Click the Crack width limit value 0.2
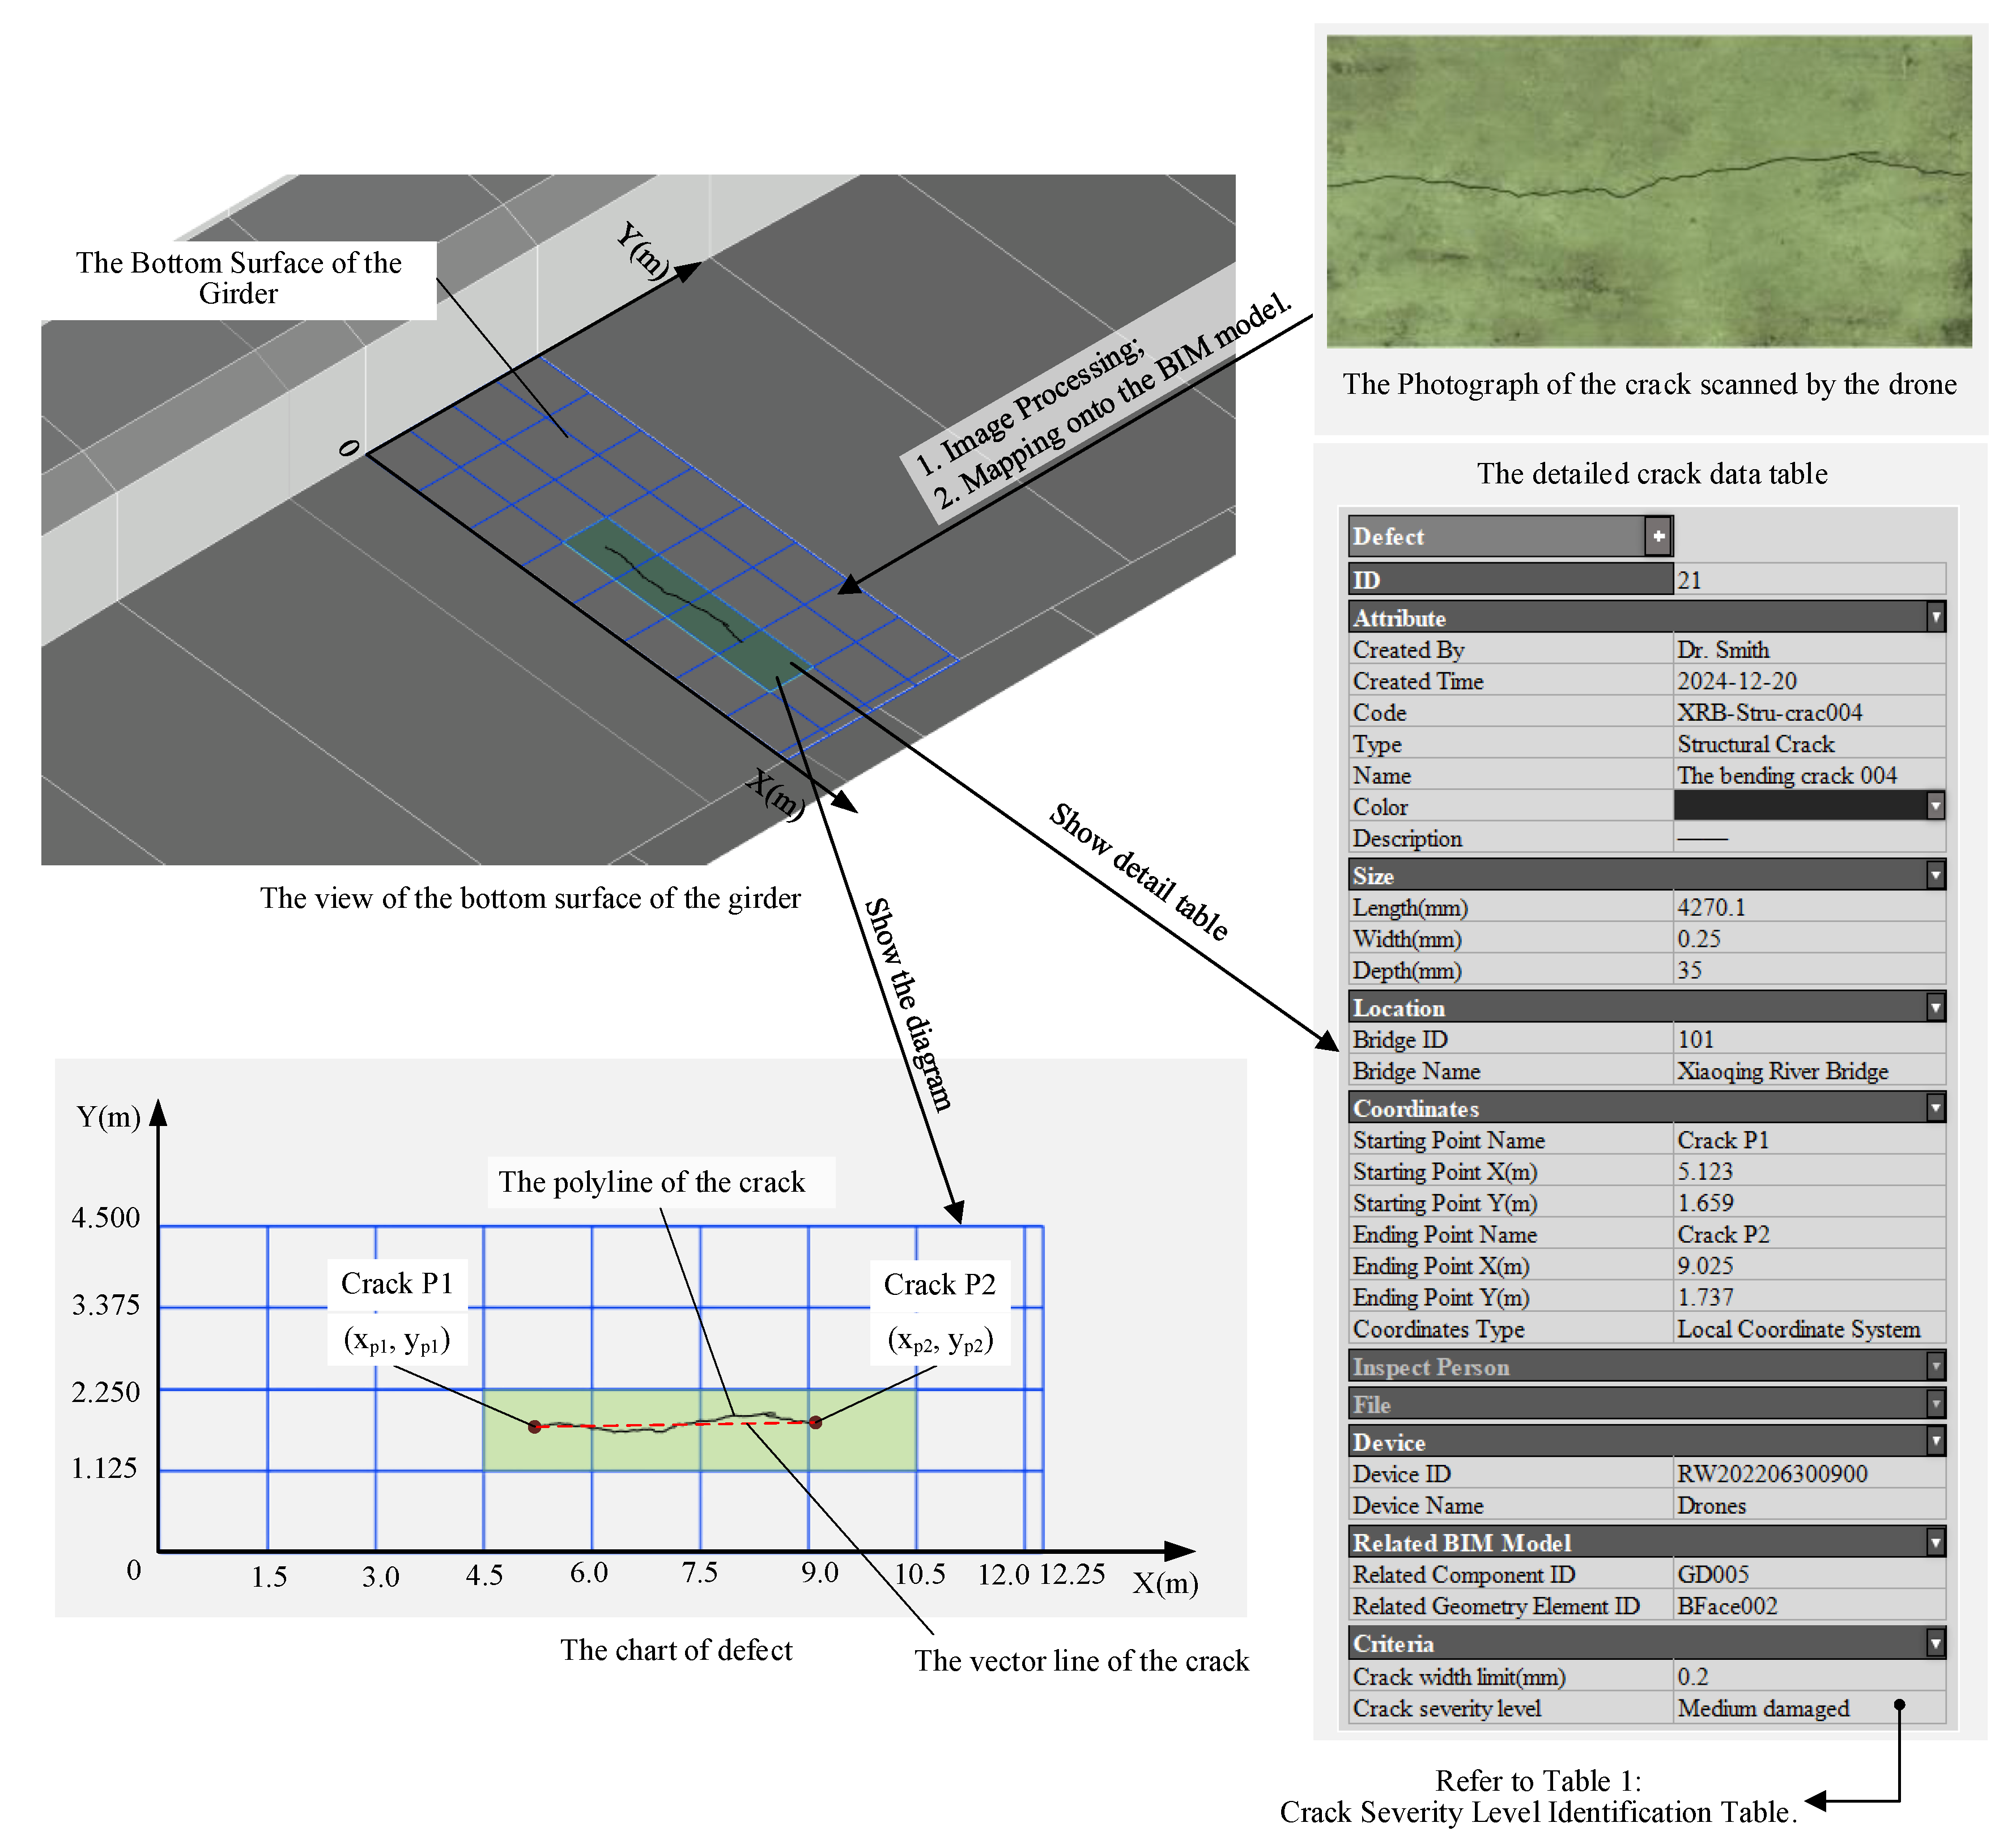The image size is (2016, 1844). [x=1700, y=1676]
